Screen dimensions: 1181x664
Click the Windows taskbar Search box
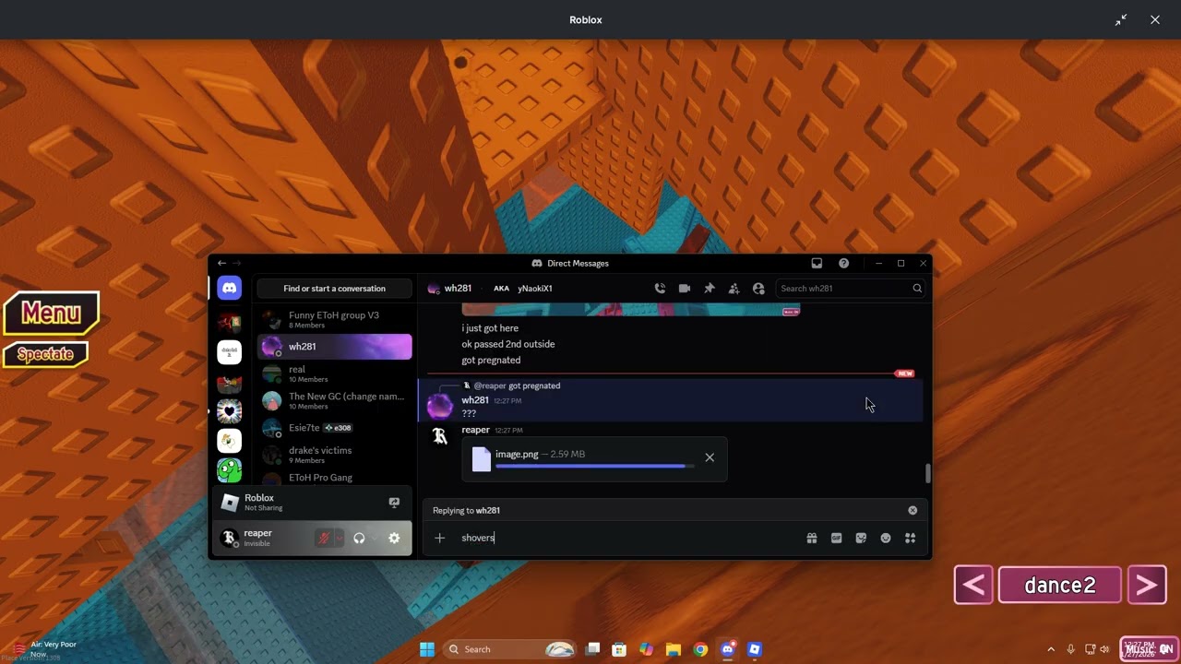510,649
